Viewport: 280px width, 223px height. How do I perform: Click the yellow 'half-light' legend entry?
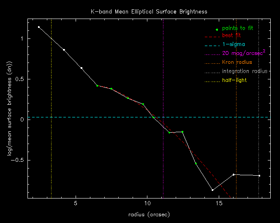[234, 80]
